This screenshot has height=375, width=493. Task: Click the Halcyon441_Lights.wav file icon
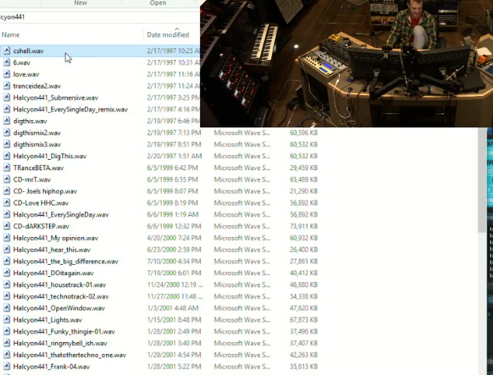pyautogui.click(x=7, y=319)
